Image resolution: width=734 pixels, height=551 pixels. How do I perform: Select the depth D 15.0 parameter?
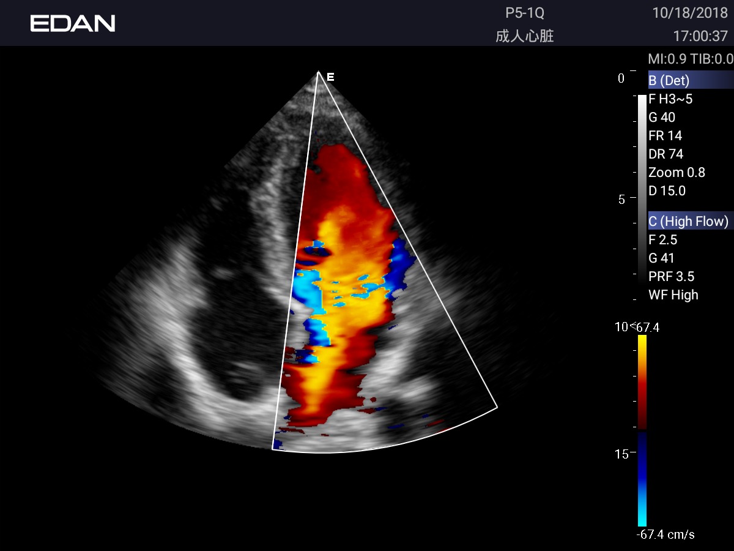(x=667, y=190)
